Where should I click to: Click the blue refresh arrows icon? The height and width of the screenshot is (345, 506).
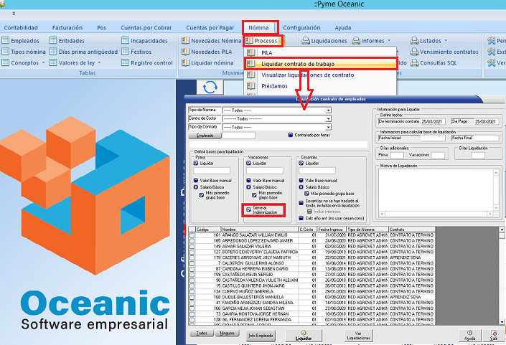(211, 88)
